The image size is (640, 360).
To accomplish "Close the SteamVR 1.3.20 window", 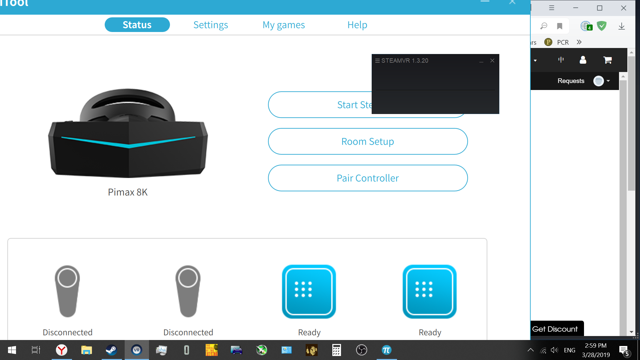I will pos(492,61).
